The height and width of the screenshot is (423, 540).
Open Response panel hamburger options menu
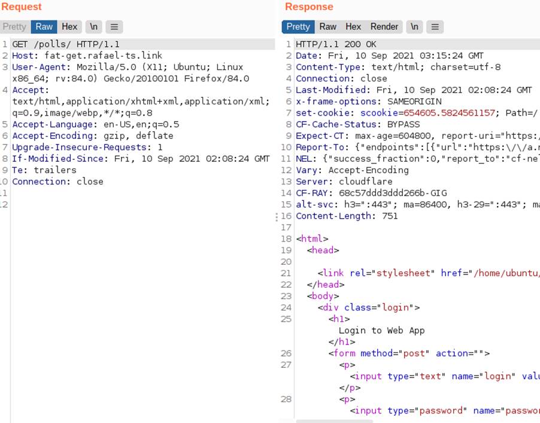click(x=435, y=27)
